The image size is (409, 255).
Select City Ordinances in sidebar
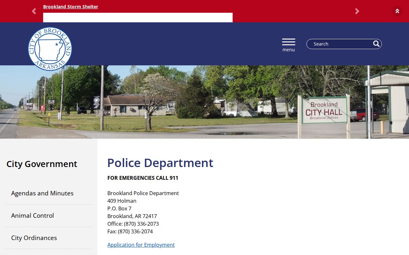[49, 238]
